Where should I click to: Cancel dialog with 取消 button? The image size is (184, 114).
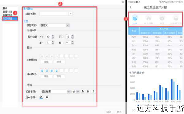click(119, 112)
